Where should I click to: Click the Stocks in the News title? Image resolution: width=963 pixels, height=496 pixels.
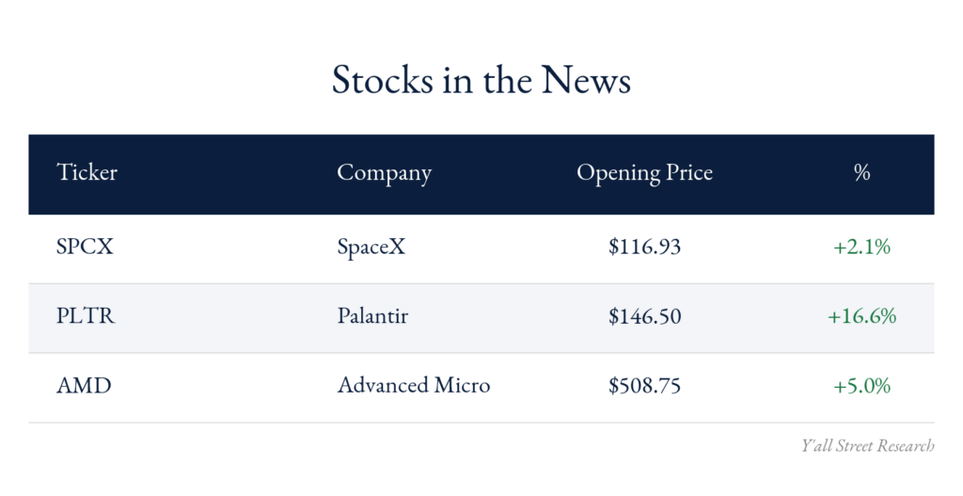[x=481, y=80]
